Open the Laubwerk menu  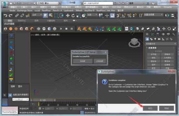[x=68, y=11]
